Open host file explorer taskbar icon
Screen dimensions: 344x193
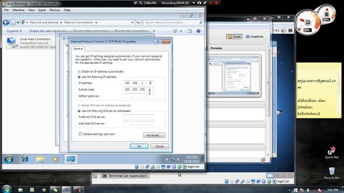(x=20, y=190)
